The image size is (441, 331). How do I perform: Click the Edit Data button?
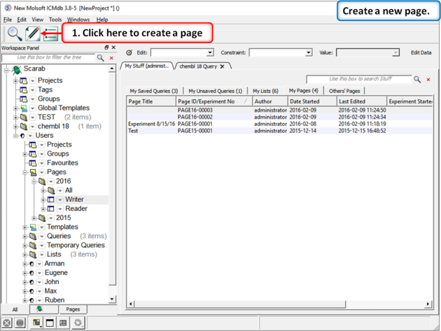point(421,52)
